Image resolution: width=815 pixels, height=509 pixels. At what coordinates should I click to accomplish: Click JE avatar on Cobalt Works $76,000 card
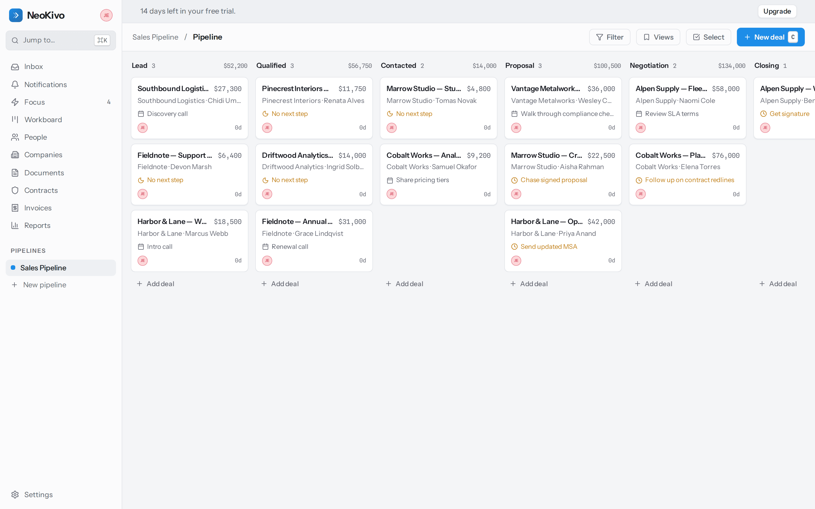coord(641,194)
